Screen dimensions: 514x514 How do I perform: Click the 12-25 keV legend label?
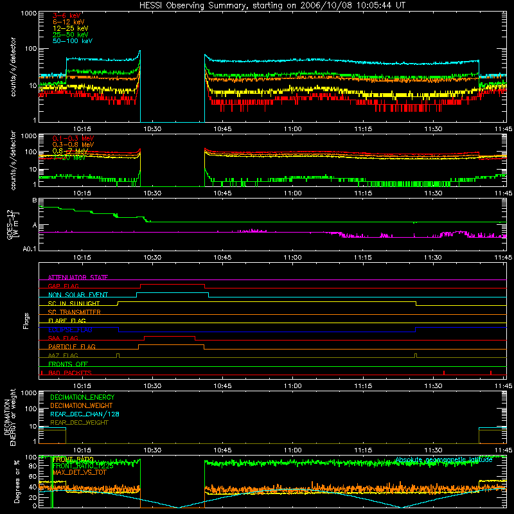click(x=71, y=28)
